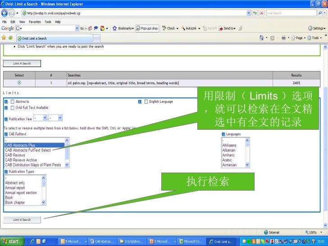Select the Ovid: Limit a Search tab
Screen dimensions: 328x246
(x=55, y=38)
